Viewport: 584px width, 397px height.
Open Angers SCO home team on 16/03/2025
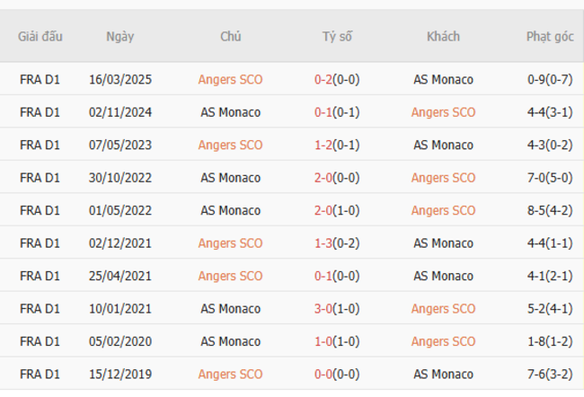pos(230,79)
